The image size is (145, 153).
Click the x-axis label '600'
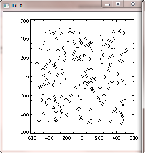[x=134, y=138]
